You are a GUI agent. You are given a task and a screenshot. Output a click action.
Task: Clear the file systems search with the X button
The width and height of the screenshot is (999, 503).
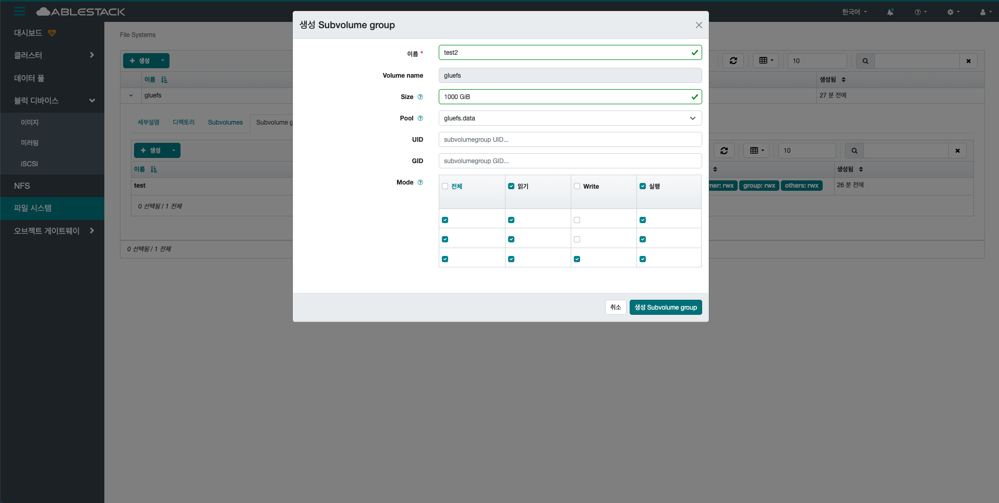[x=968, y=61]
